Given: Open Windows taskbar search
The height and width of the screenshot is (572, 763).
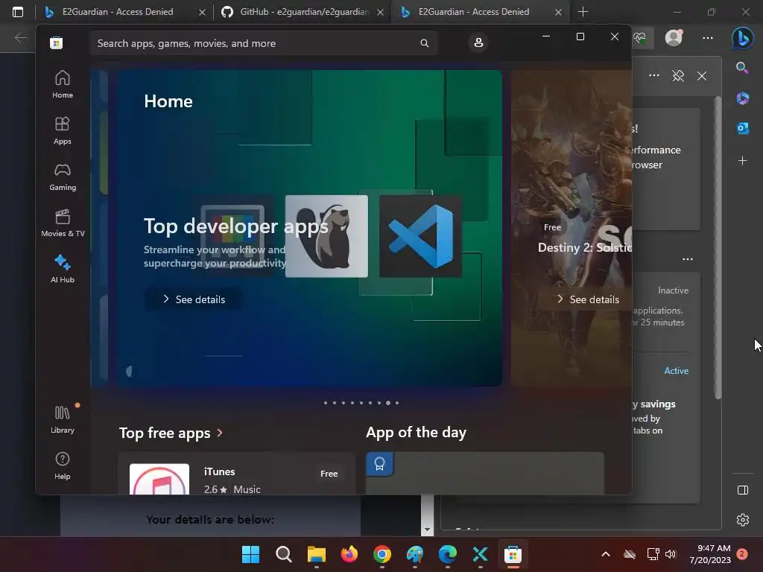Looking at the screenshot, I should pyautogui.click(x=284, y=554).
